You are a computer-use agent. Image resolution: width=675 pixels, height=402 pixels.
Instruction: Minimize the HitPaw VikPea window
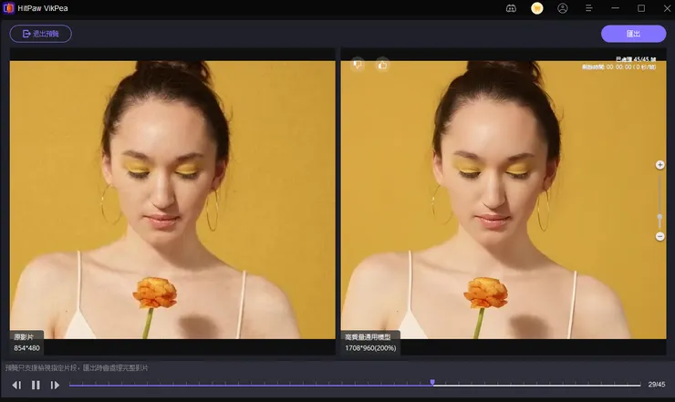tap(615, 8)
